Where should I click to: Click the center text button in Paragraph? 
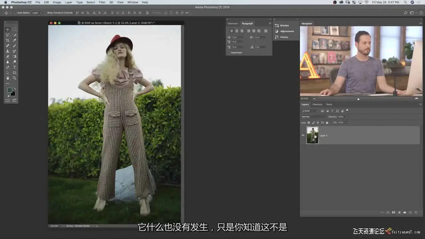(237, 31)
